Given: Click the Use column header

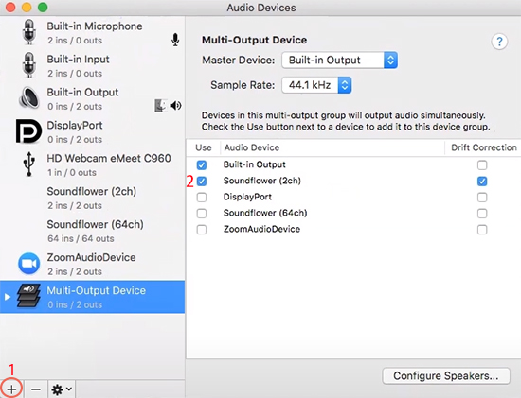Looking at the screenshot, I should pyautogui.click(x=204, y=147).
